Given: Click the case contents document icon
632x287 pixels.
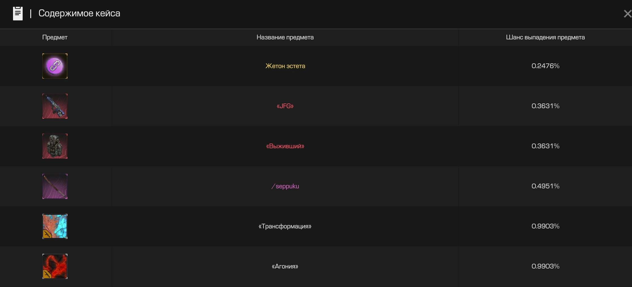Looking at the screenshot, I should click(x=18, y=13).
